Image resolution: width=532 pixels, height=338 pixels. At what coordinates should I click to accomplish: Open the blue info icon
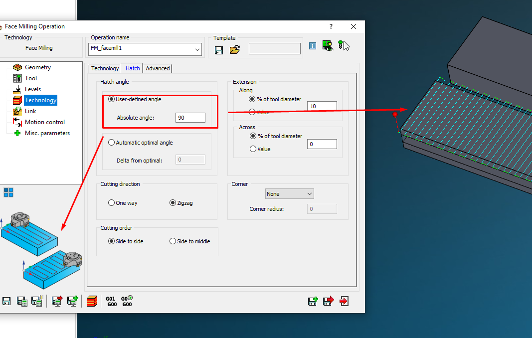(313, 46)
